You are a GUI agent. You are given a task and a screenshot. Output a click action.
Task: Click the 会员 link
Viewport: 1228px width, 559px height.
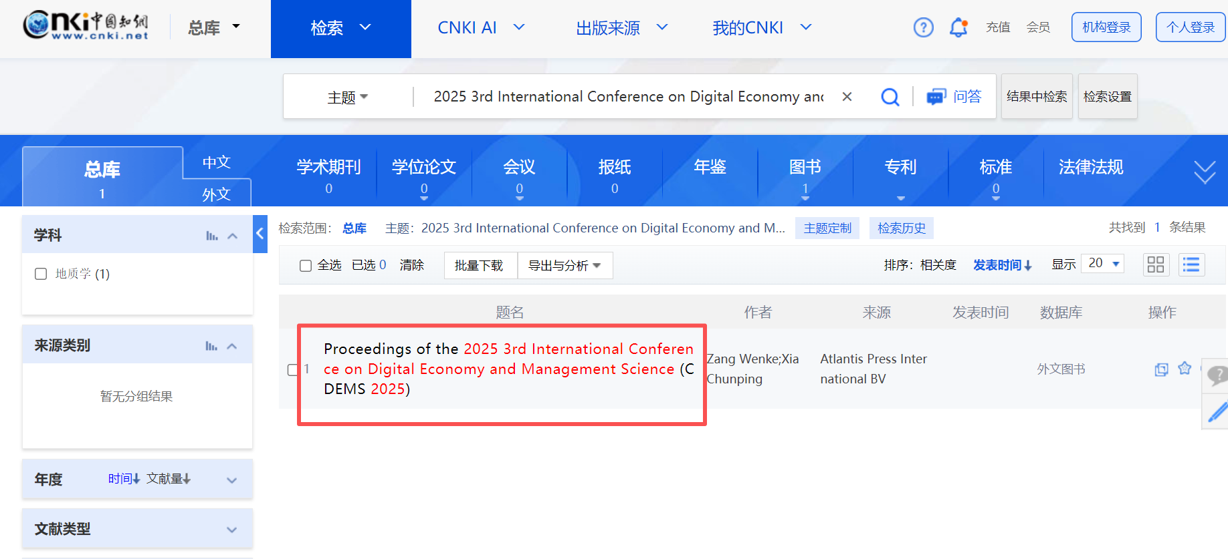pyautogui.click(x=1038, y=27)
